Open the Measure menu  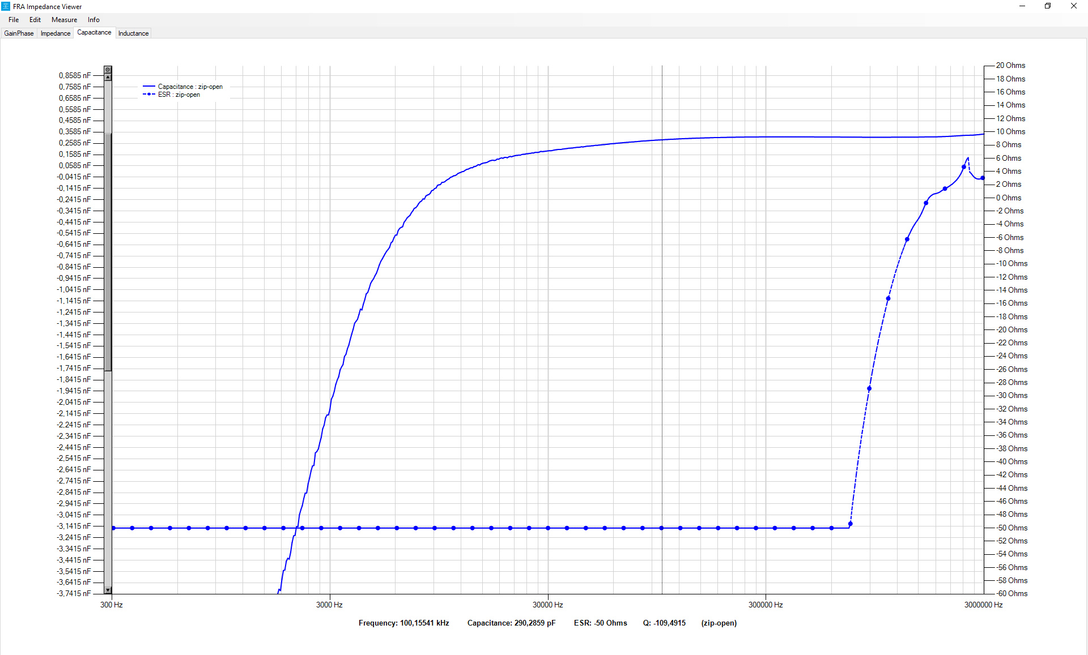(x=64, y=20)
